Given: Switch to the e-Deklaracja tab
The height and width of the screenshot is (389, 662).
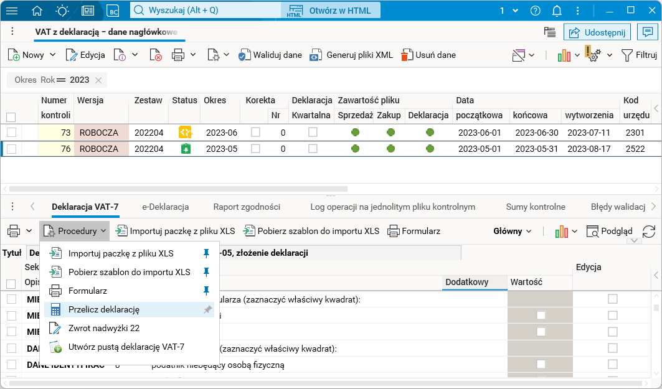Looking at the screenshot, I should [166, 207].
